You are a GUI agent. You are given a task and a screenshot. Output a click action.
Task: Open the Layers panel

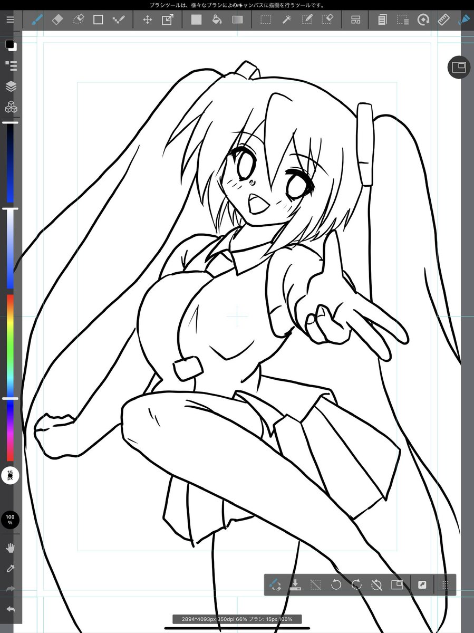pos(11,87)
